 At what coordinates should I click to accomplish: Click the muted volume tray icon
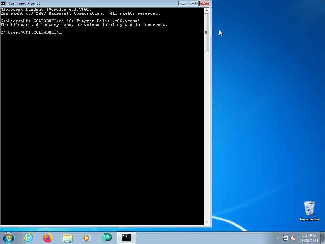pyautogui.click(x=293, y=238)
